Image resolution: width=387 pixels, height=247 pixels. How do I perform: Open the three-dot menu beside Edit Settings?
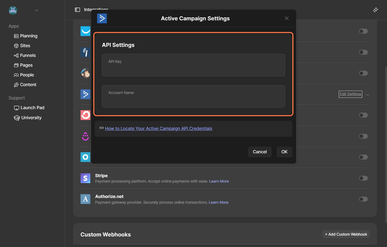point(367,95)
